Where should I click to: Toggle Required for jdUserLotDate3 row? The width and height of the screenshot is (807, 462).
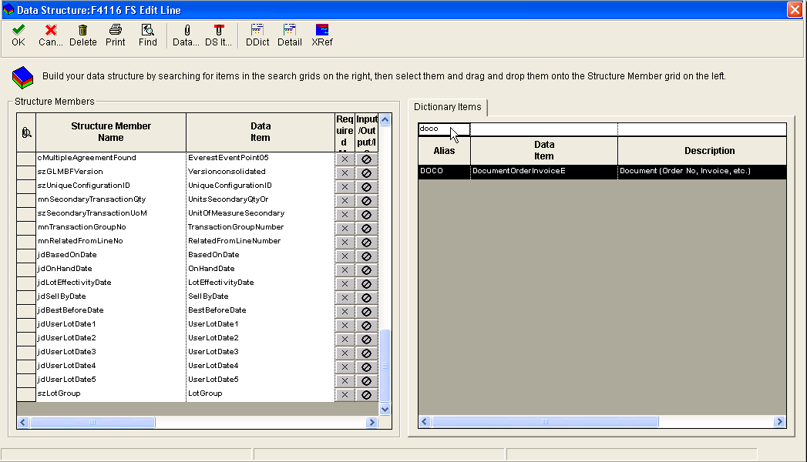pos(345,353)
